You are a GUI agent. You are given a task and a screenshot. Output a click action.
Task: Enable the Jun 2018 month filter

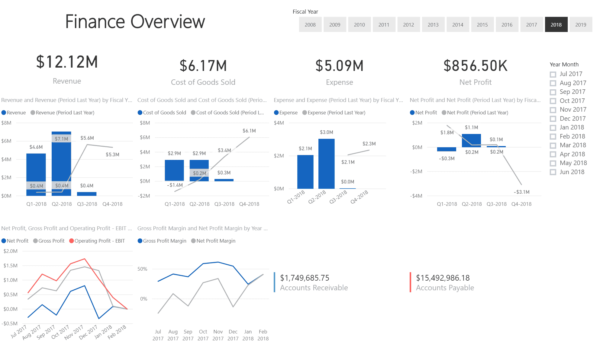point(553,172)
